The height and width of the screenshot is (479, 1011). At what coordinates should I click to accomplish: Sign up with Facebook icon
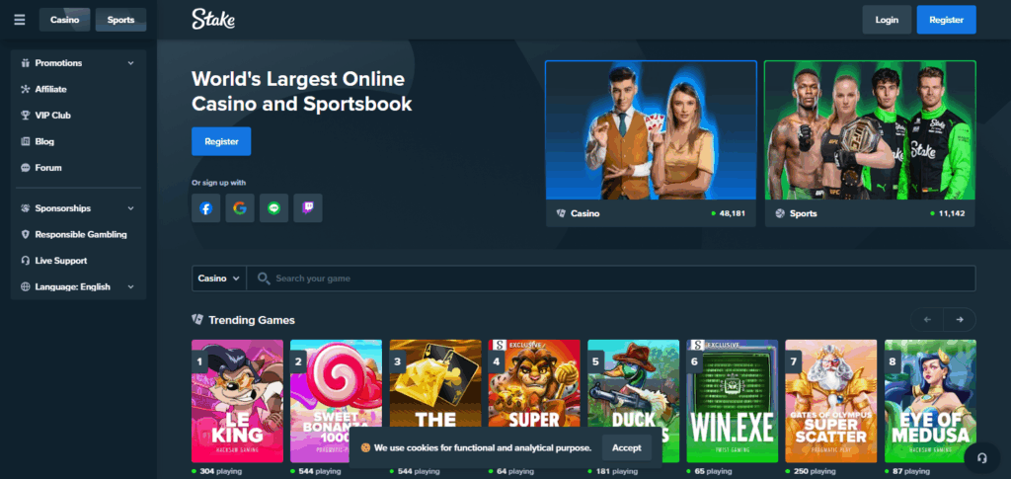[x=205, y=208]
